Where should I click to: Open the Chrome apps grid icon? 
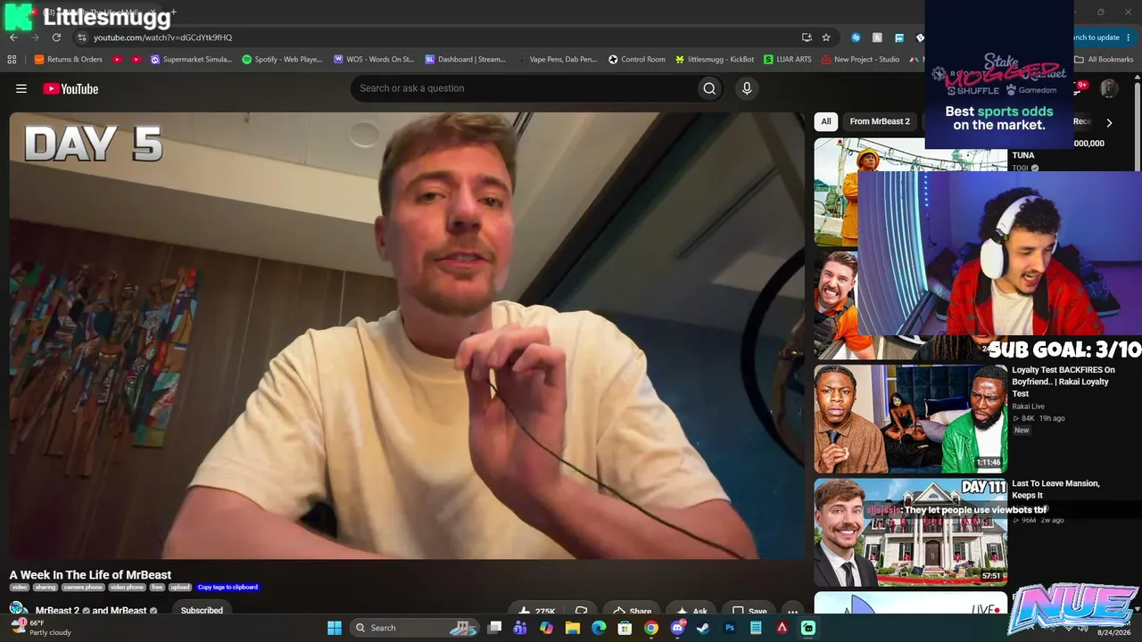tap(12, 60)
